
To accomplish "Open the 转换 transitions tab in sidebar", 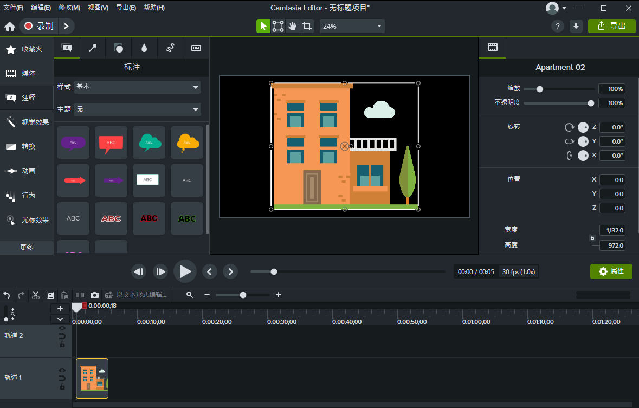I will 27,146.
